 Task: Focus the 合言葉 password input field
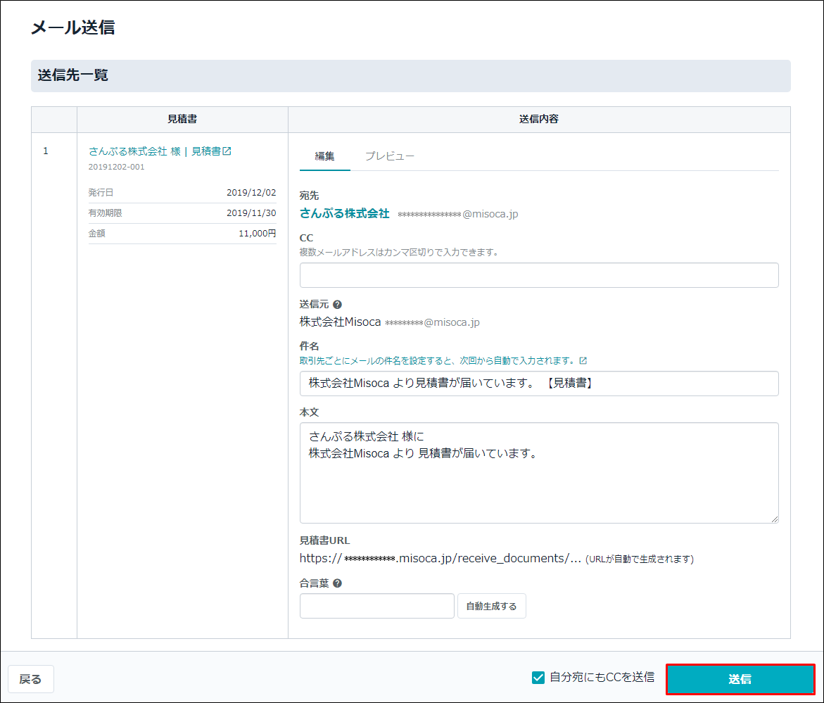tap(376, 606)
